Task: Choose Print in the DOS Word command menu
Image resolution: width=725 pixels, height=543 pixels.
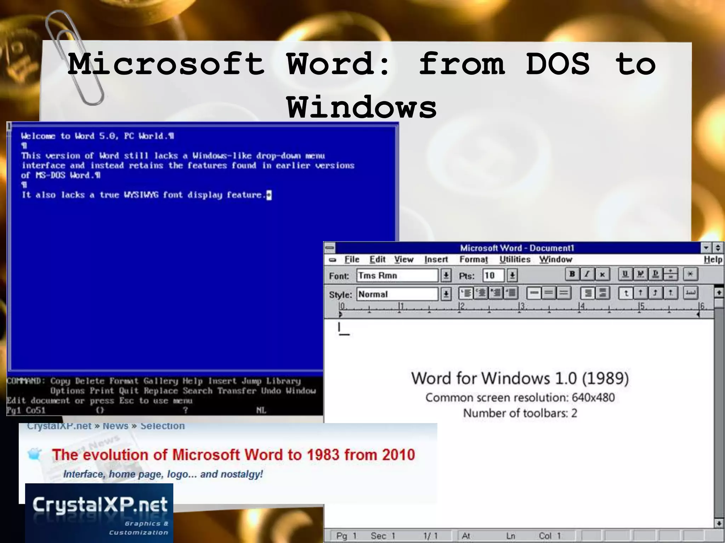Action: (102, 391)
